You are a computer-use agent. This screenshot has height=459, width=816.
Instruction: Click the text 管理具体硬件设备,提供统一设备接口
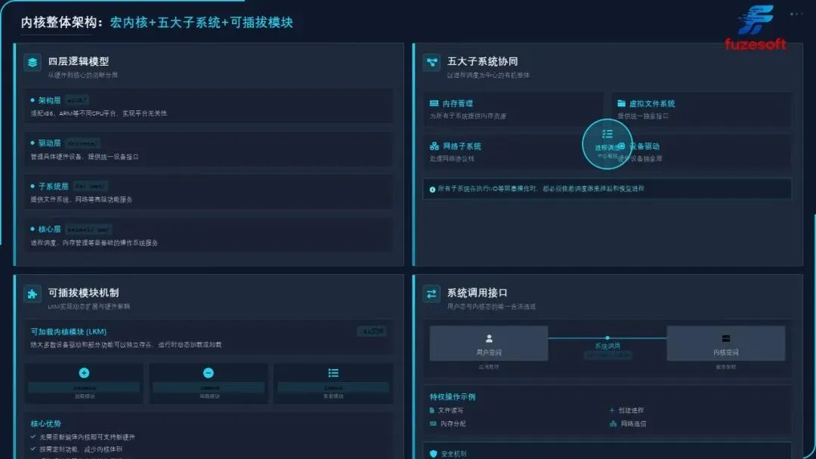coord(85,156)
